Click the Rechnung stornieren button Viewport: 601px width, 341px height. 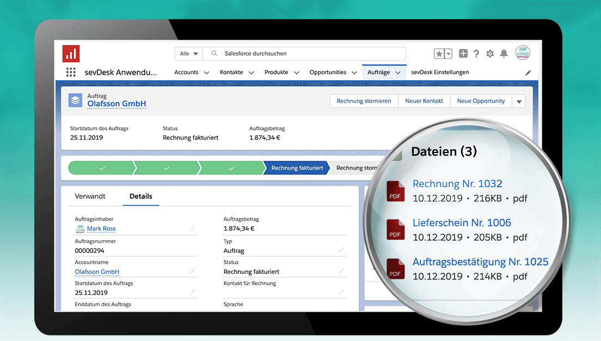coord(364,101)
